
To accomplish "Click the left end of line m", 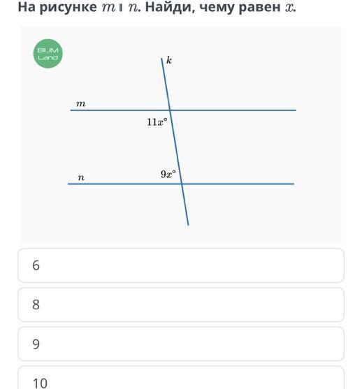I will click(71, 110).
